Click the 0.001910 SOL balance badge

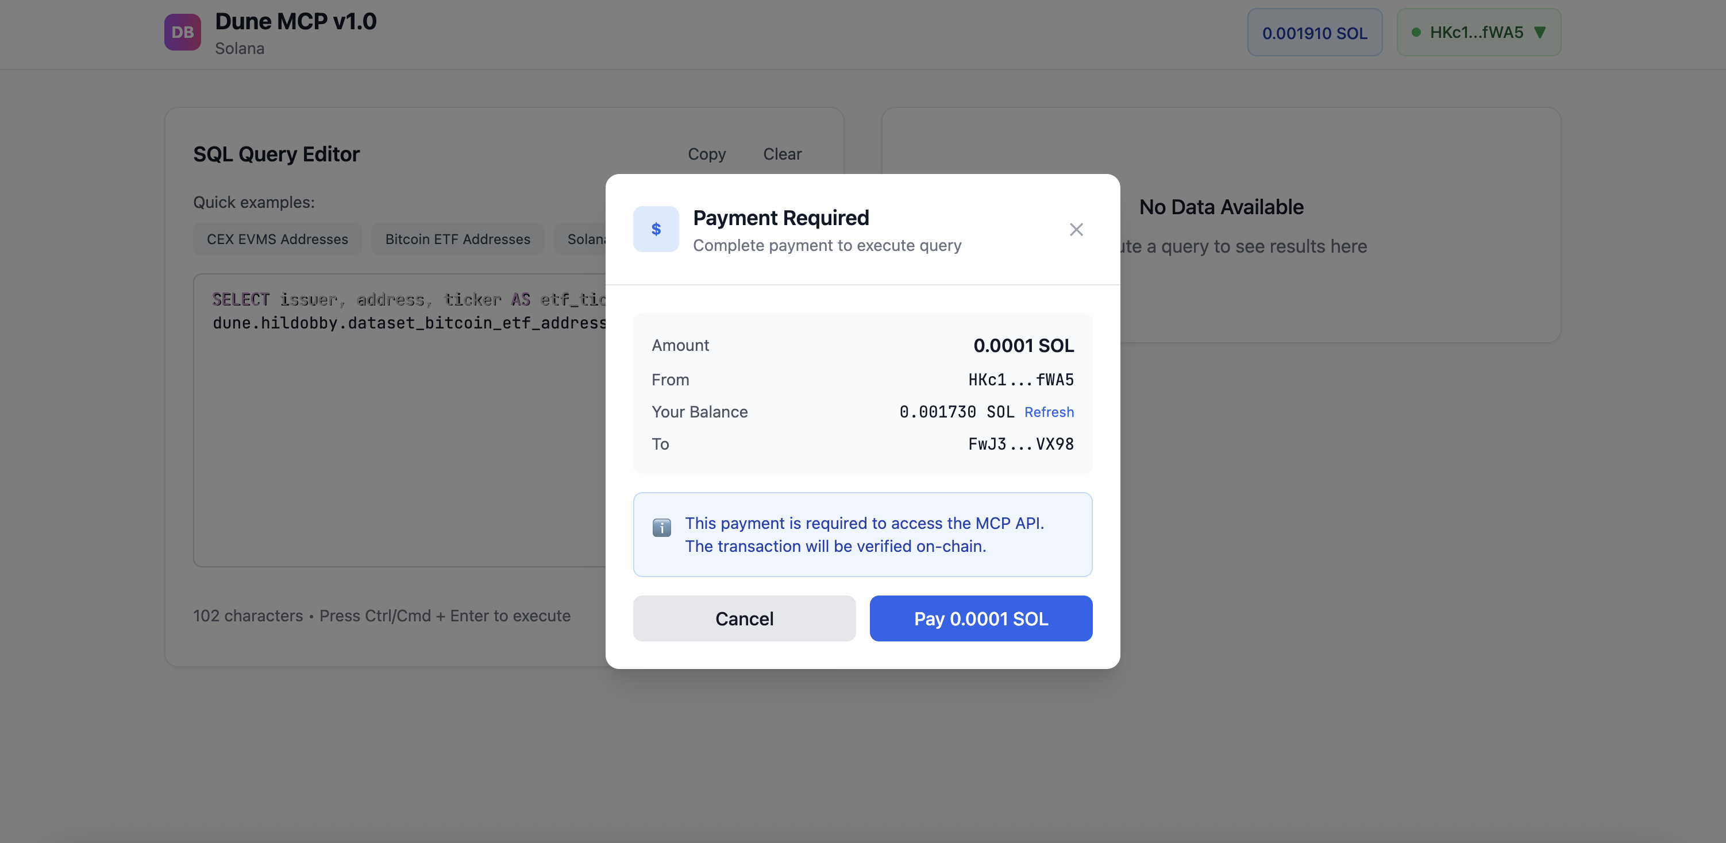point(1314,32)
